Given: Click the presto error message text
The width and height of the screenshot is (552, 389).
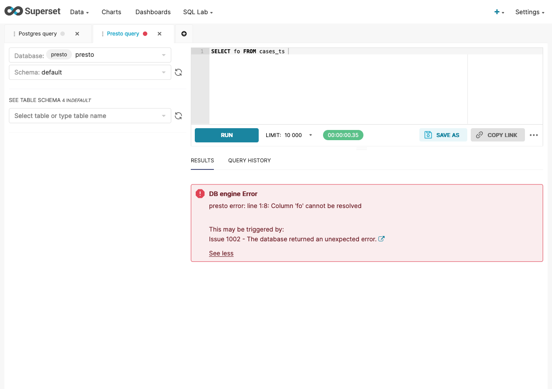Looking at the screenshot, I should coord(285,206).
